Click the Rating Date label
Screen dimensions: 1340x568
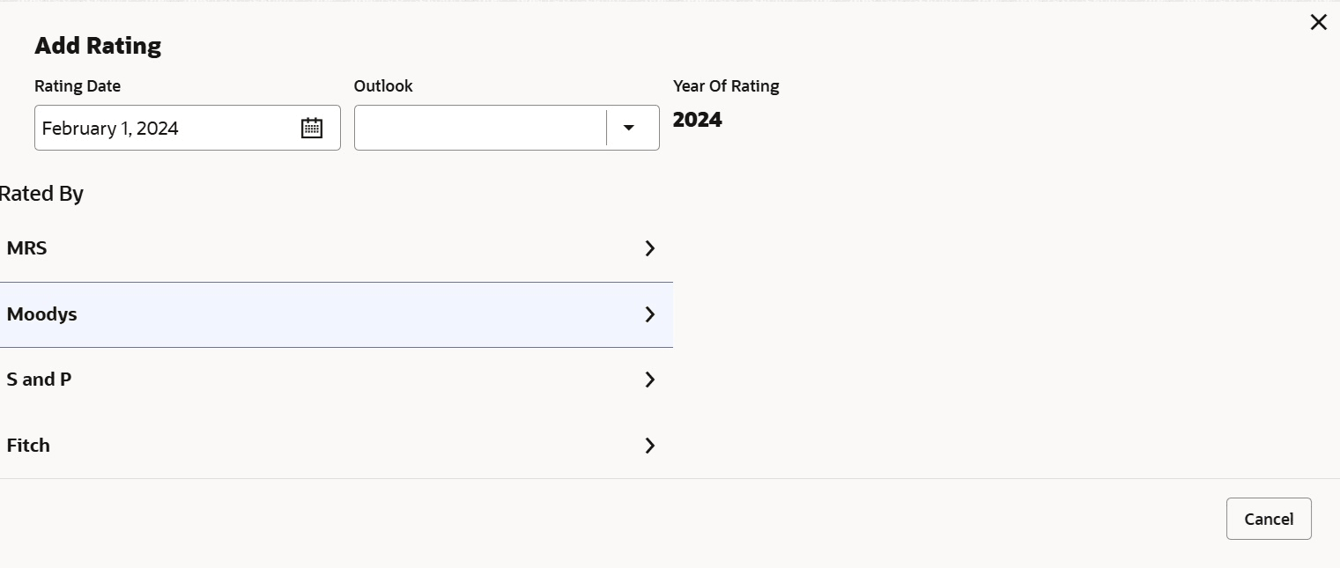pos(78,86)
